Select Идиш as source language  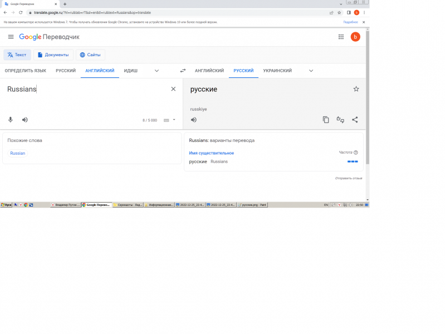tap(130, 71)
